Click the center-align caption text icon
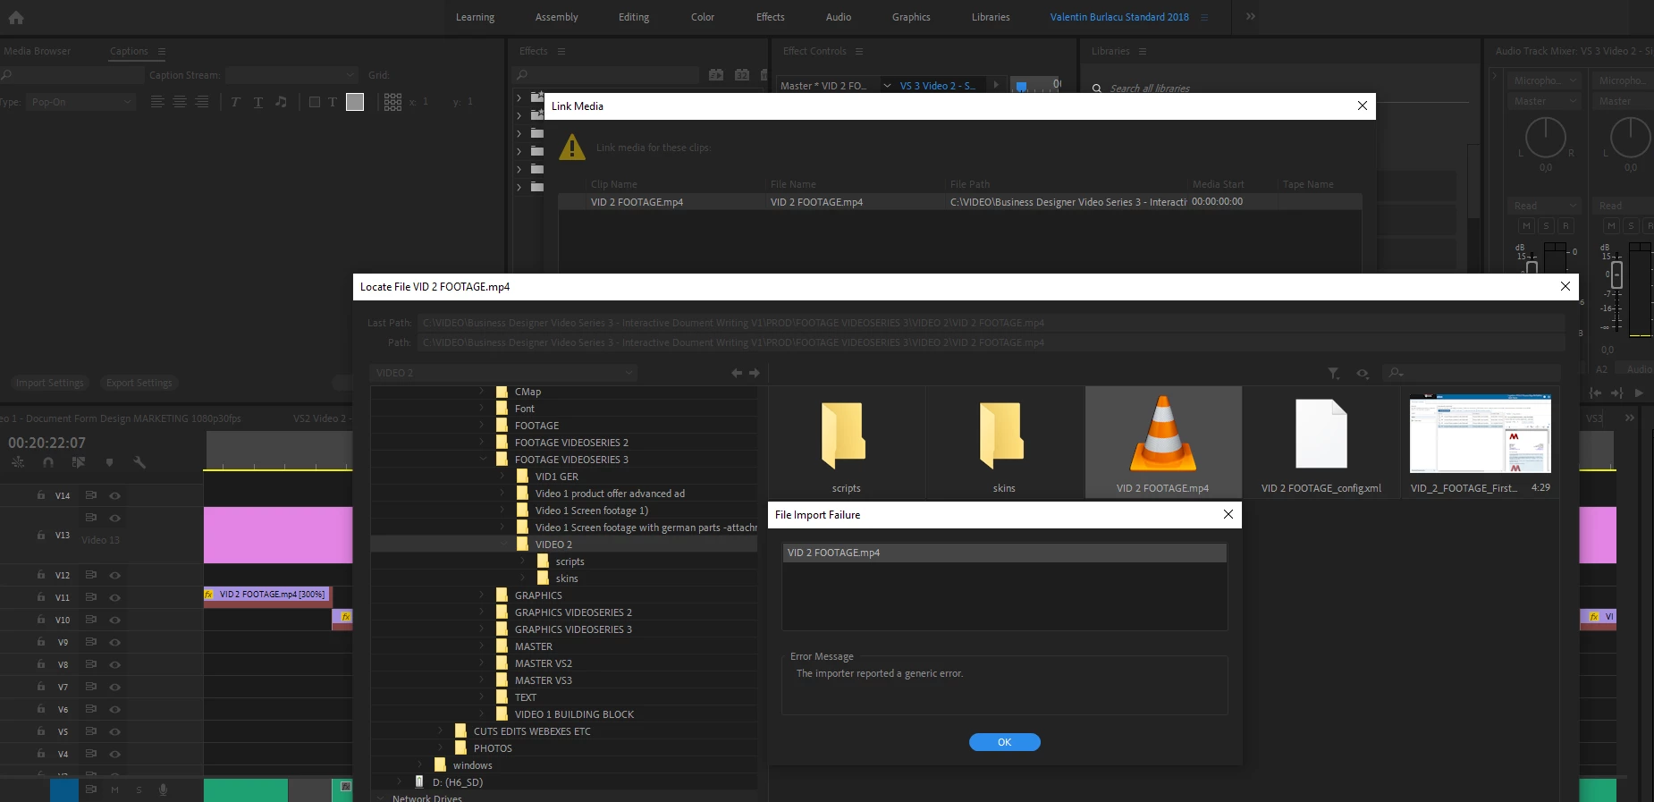 [x=180, y=102]
